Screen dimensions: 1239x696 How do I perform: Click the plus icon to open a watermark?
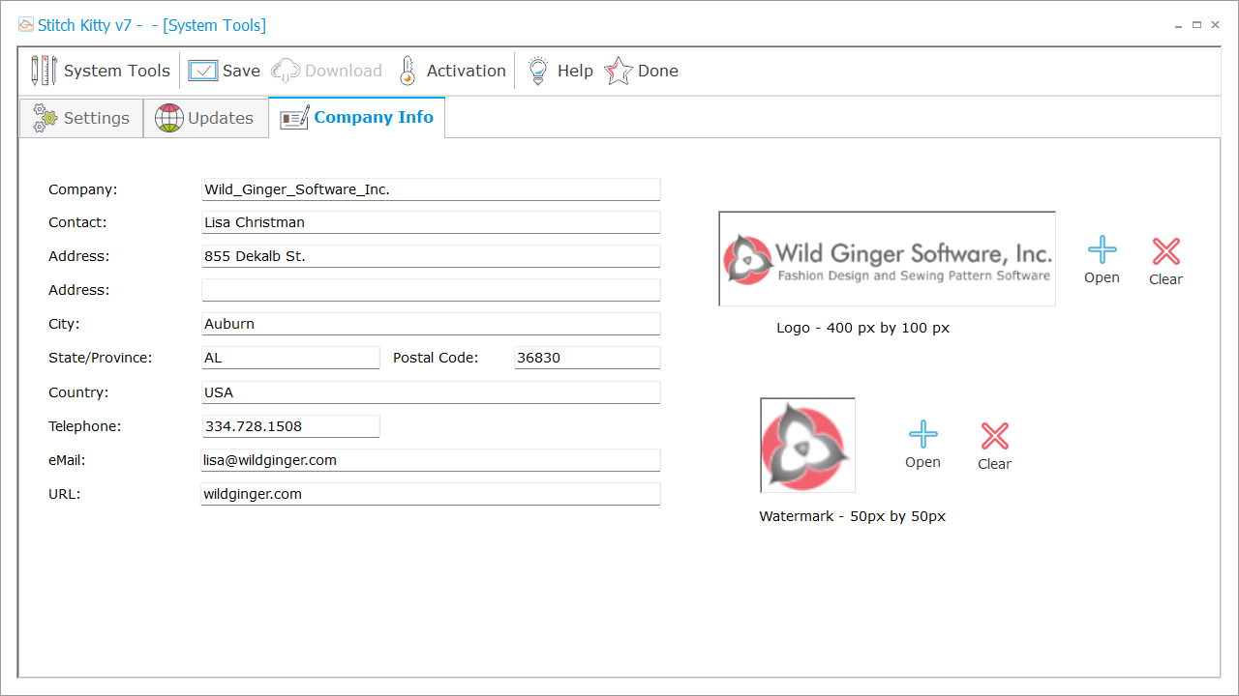coord(923,434)
